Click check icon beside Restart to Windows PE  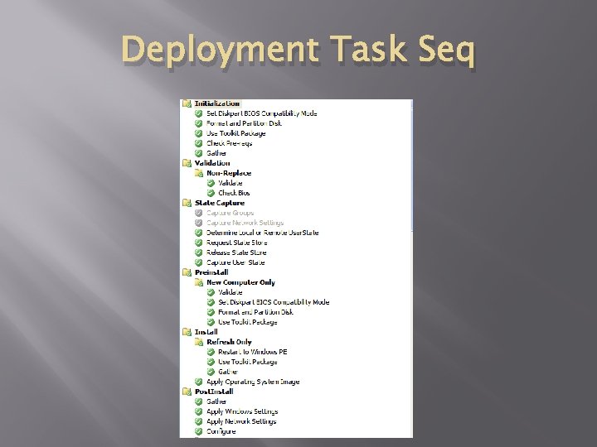point(211,352)
